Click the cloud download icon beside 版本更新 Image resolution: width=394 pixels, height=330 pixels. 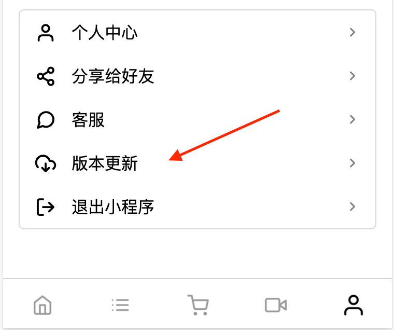tap(46, 163)
